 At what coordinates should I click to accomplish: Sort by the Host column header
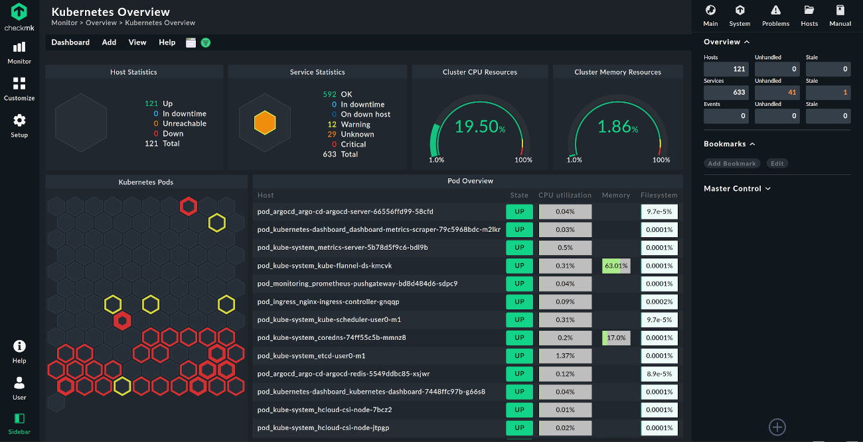266,195
